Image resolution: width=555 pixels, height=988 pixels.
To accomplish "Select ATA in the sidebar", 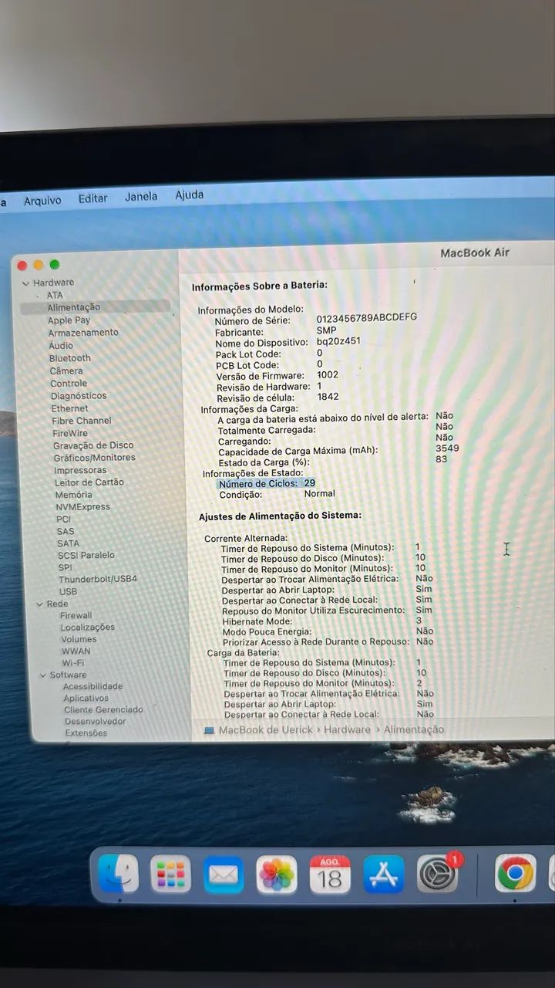I will tap(55, 295).
